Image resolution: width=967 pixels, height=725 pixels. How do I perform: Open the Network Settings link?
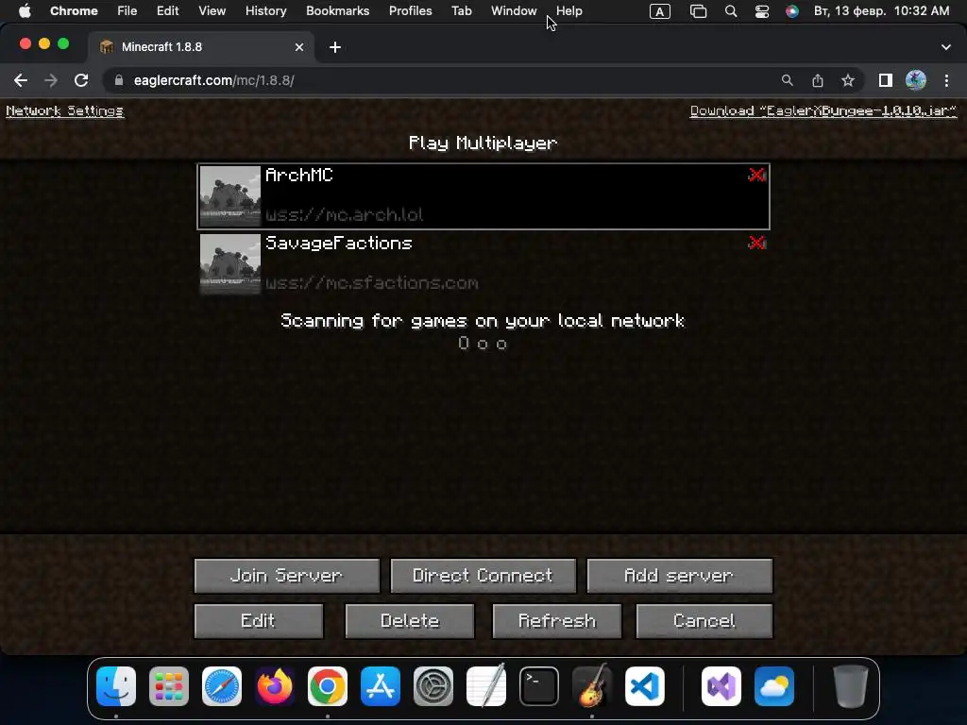[65, 111]
